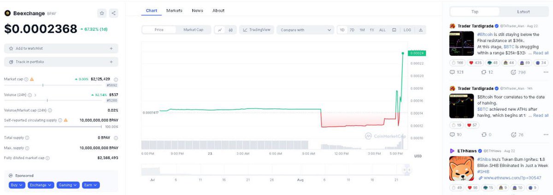553x195 pixels.
Task: Download chart data with the download icon
Action: (421, 30)
